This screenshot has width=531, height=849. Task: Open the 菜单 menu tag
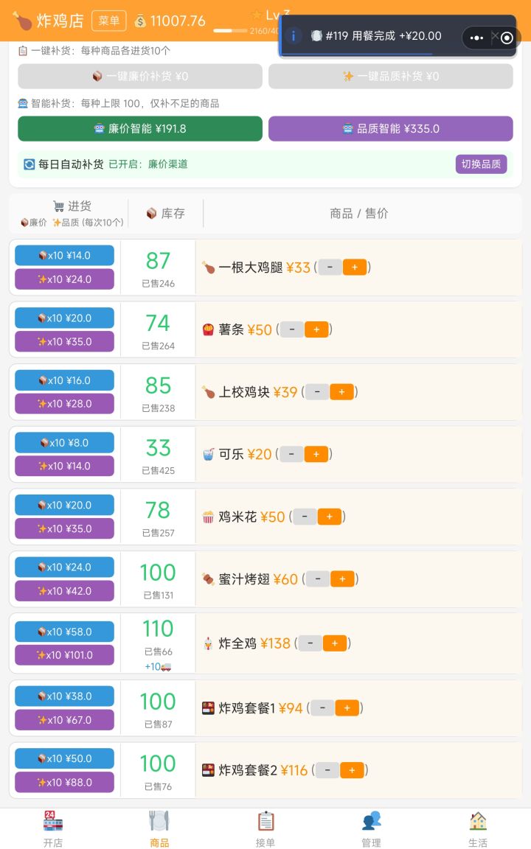(109, 21)
